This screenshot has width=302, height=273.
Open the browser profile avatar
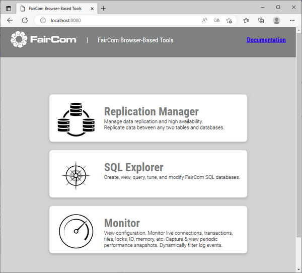coord(276,20)
